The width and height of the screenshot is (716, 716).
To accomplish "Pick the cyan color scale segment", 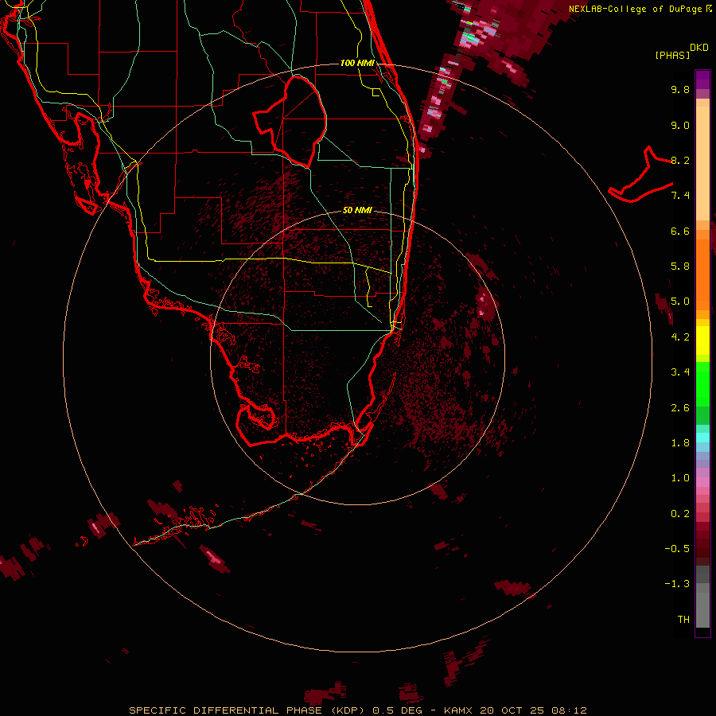I will pos(702,438).
